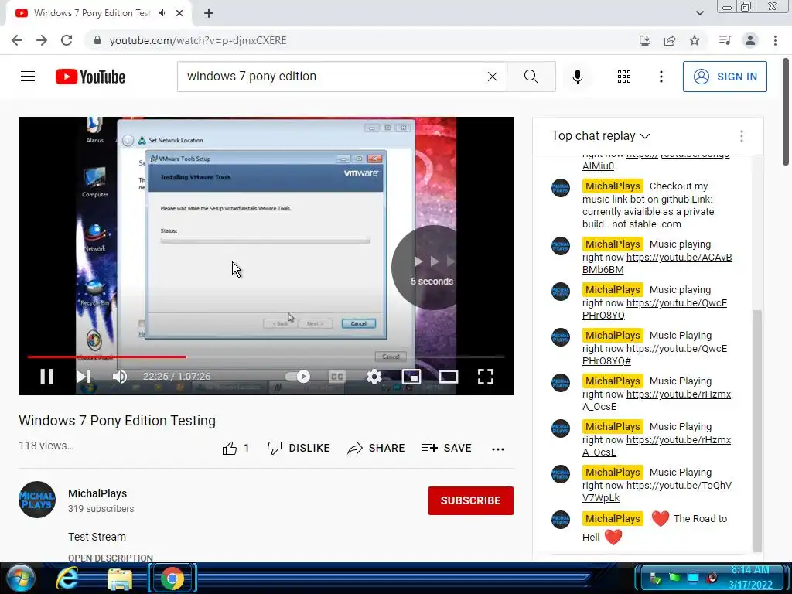Click Chrome icon on taskbar
Viewport: 792px width, 594px height.
172,579
